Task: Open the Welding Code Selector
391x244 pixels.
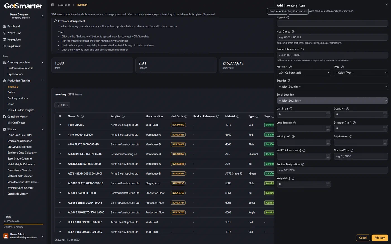Action: [20, 188]
